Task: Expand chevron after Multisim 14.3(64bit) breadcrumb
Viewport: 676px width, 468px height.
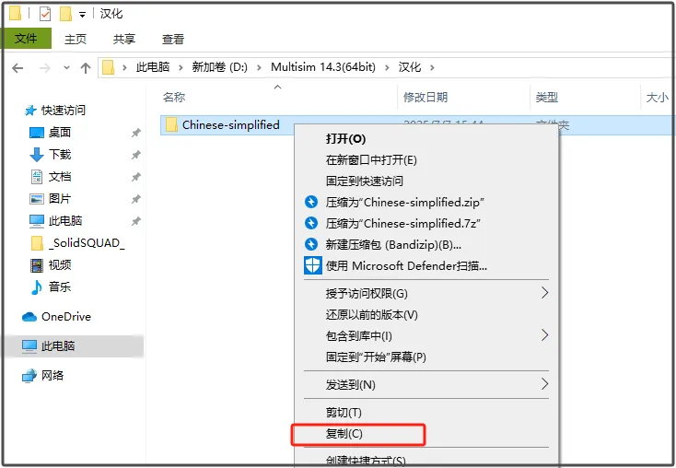Action: pyautogui.click(x=387, y=67)
